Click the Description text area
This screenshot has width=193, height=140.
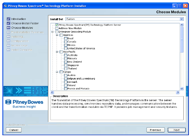click(117, 108)
